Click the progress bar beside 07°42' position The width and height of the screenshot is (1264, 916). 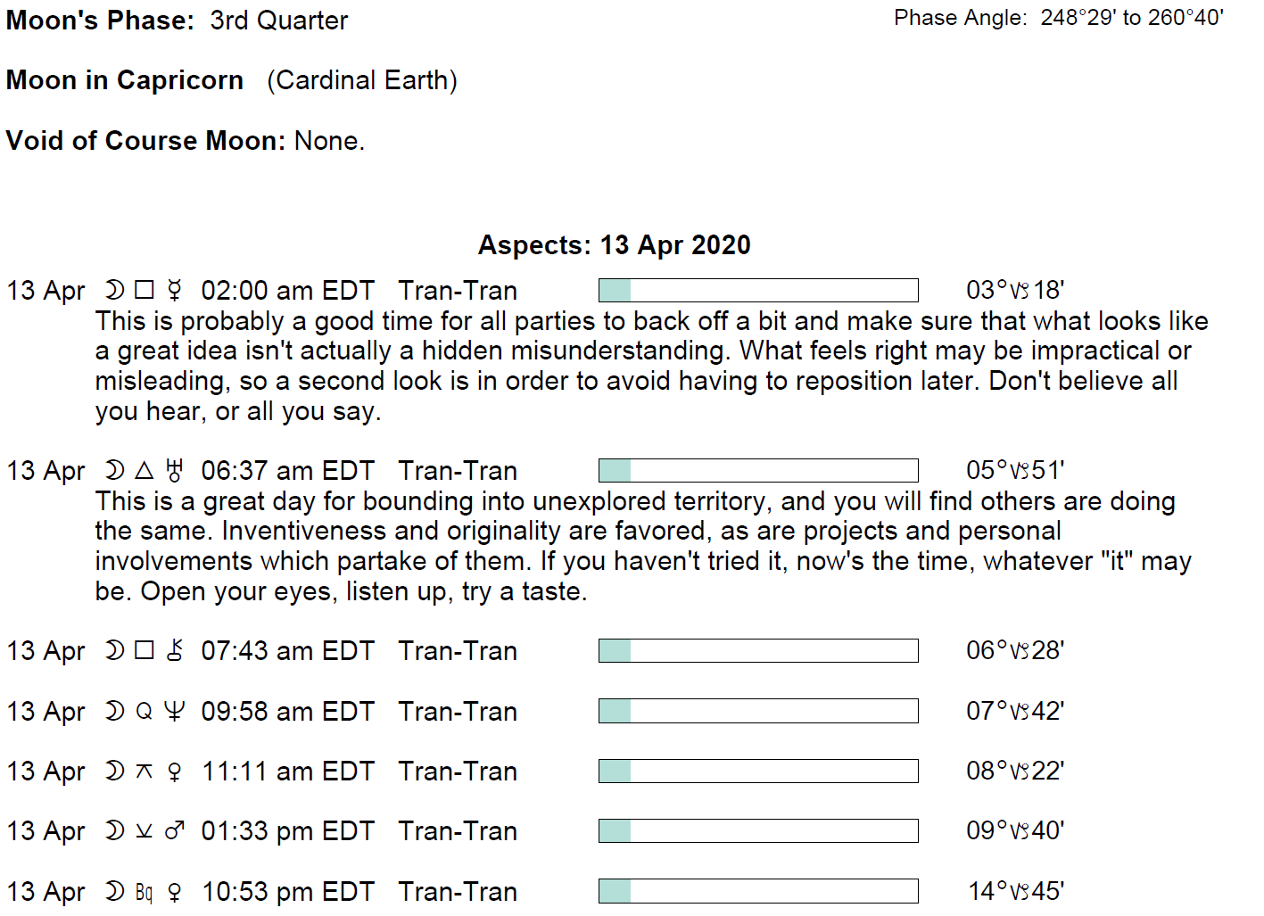[758, 711]
